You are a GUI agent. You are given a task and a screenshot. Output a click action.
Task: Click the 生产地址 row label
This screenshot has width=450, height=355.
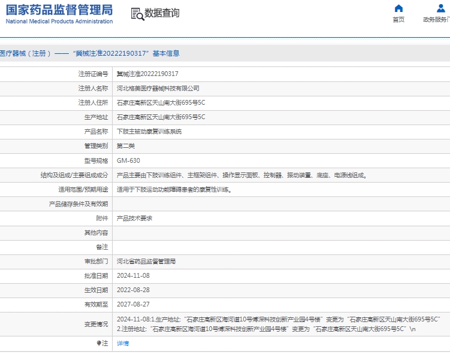[x=96, y=117]
